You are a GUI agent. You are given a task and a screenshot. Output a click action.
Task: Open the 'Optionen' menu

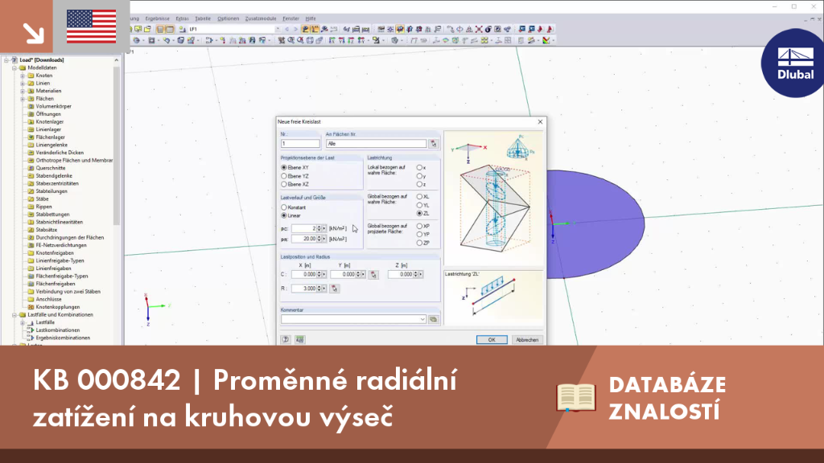coord(228,18)
